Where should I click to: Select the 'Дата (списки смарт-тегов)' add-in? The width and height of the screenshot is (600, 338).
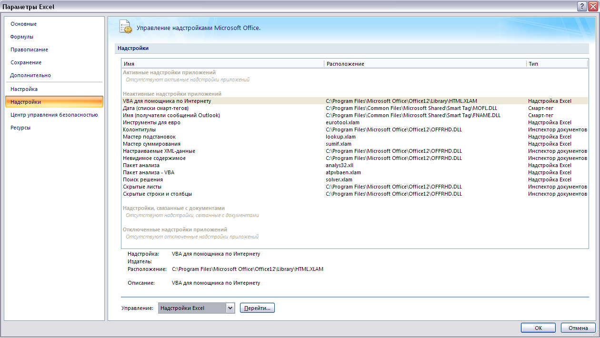point(355,108)
